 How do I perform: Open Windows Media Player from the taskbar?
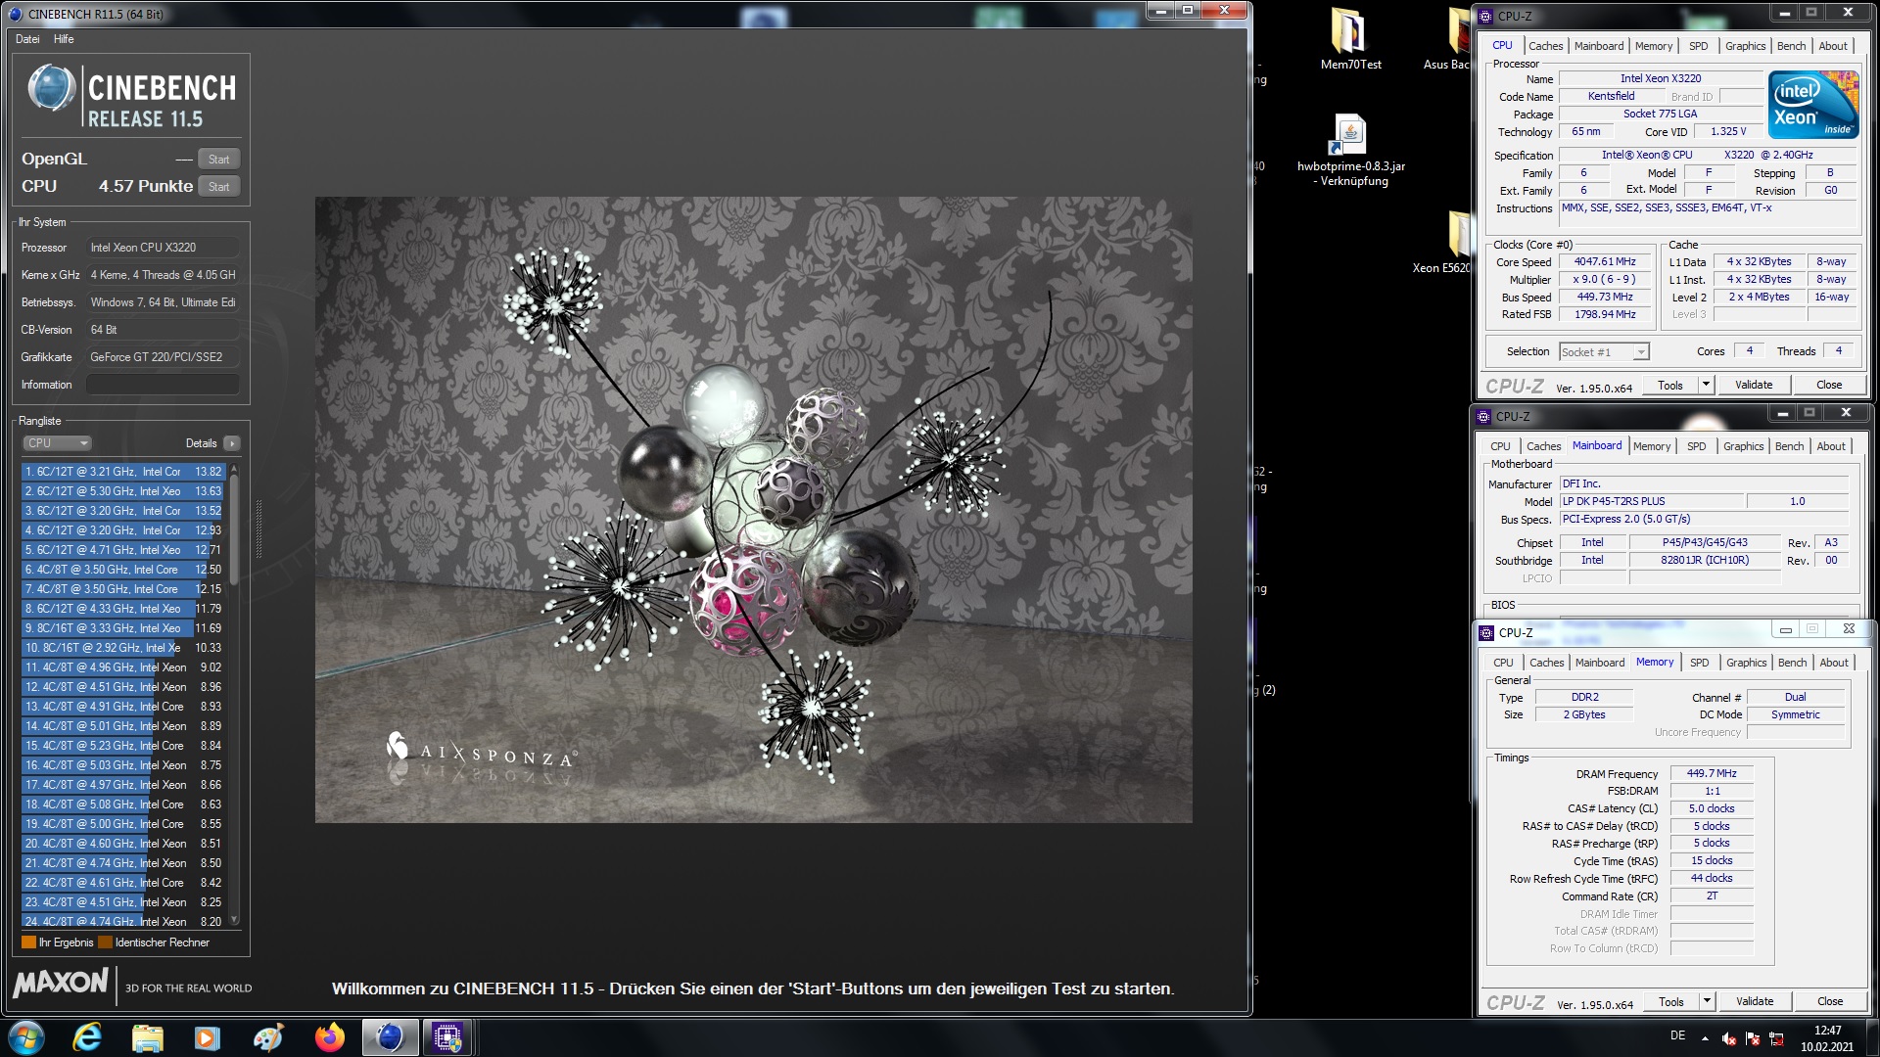coord(208,1037)
